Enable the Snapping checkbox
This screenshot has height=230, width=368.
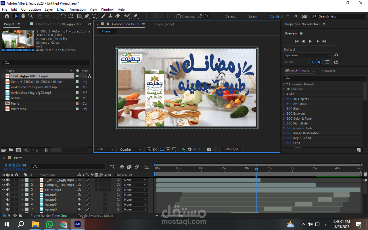(179, 16)
